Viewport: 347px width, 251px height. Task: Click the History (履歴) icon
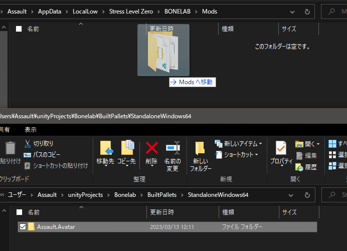pos(299,167)
